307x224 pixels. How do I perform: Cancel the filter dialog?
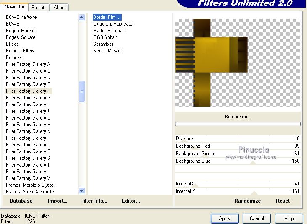(x=257, y=218)
